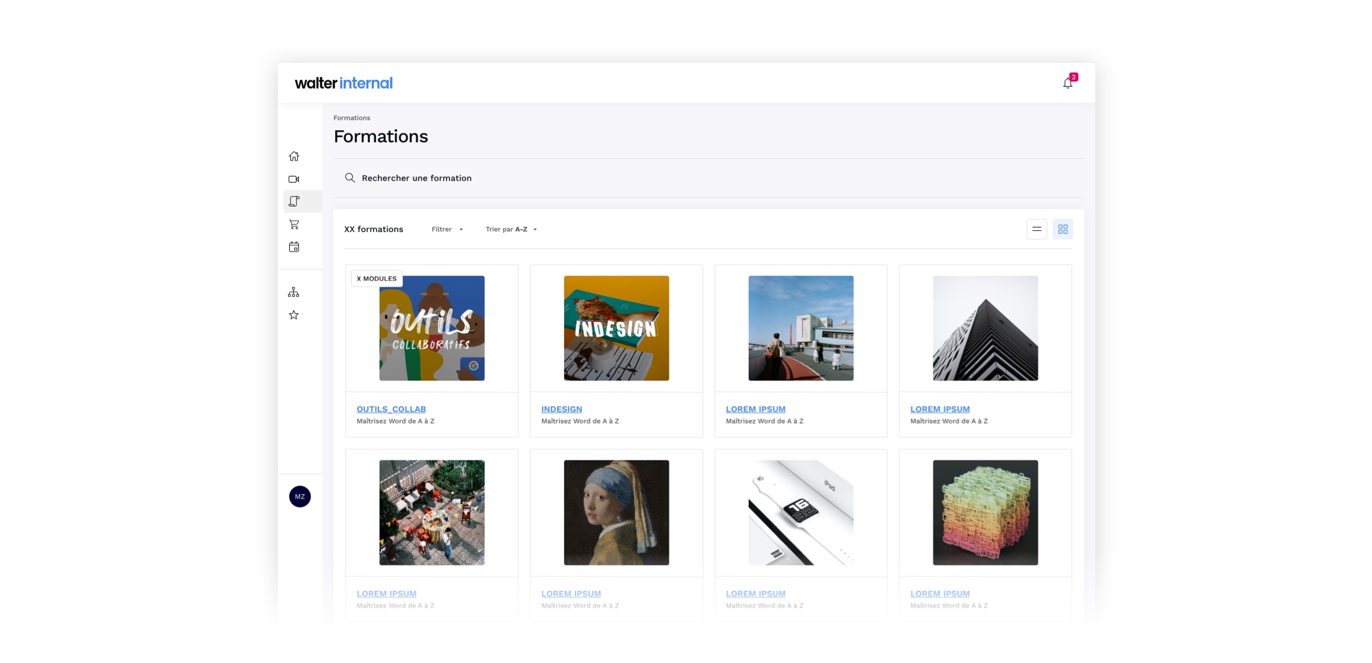Click the video camera sidebar icon
The image size is (1372, 663).
[294, 179]
